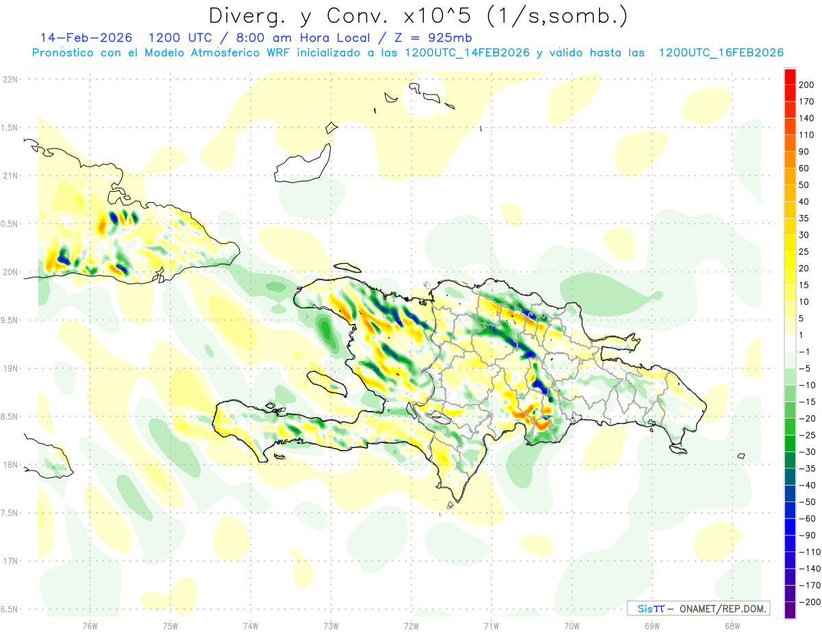Click the latitude label "9.5N"

point(10,320)
